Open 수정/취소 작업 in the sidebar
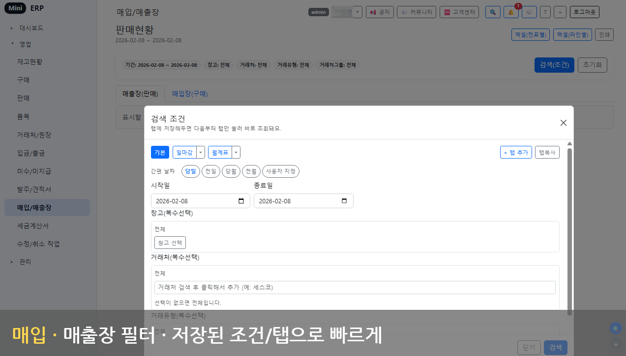Image resolution: width=626 pixels, height=356 pixels. [x=47, y=244]
